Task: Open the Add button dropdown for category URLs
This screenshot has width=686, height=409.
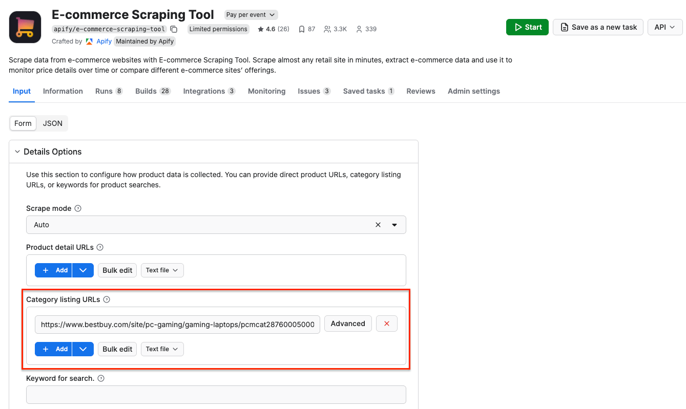Action: tap(83, 349)
